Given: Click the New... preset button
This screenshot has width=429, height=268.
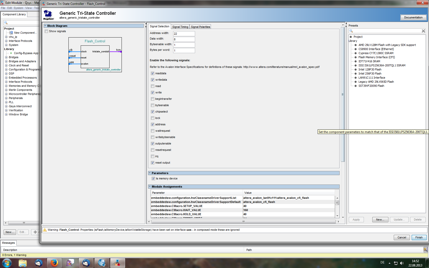Looking at the screenshot, I should point(380,220).
